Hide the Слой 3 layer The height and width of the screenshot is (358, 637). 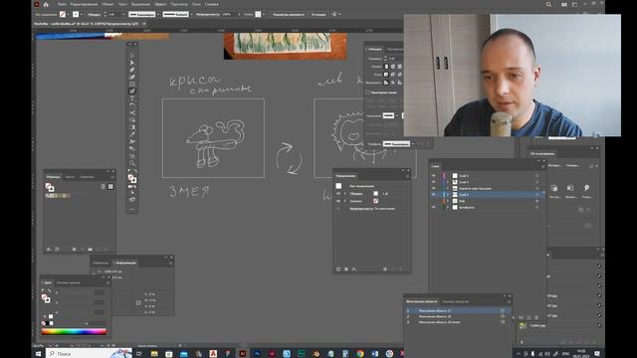[x=434, y=176]
